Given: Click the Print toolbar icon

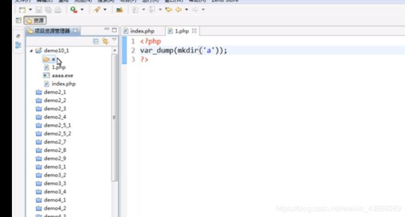Looking at the screenshot, I should pos(58,10).
